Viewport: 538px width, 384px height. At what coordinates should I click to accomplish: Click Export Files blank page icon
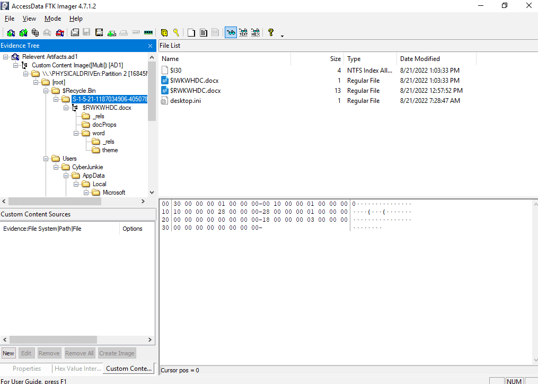(191, 33)
